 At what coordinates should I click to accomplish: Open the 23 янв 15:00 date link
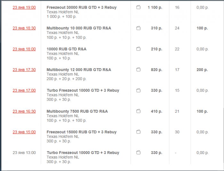tap(24, 132)
